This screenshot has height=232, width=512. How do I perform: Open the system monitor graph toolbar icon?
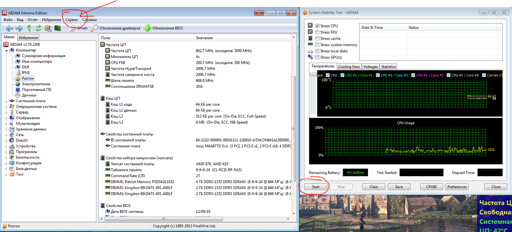point(58,28)
